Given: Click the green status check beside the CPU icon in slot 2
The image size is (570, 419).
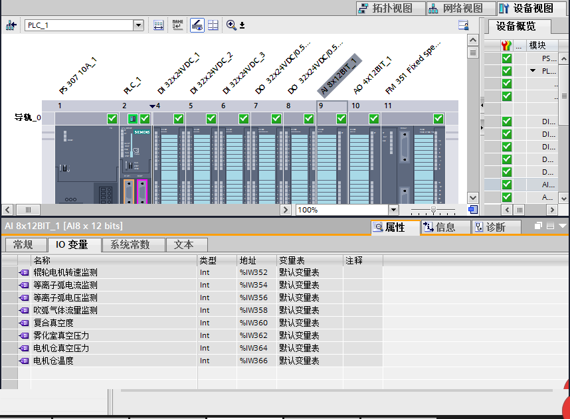Looking at the screenshot, I should coord(145,118).
